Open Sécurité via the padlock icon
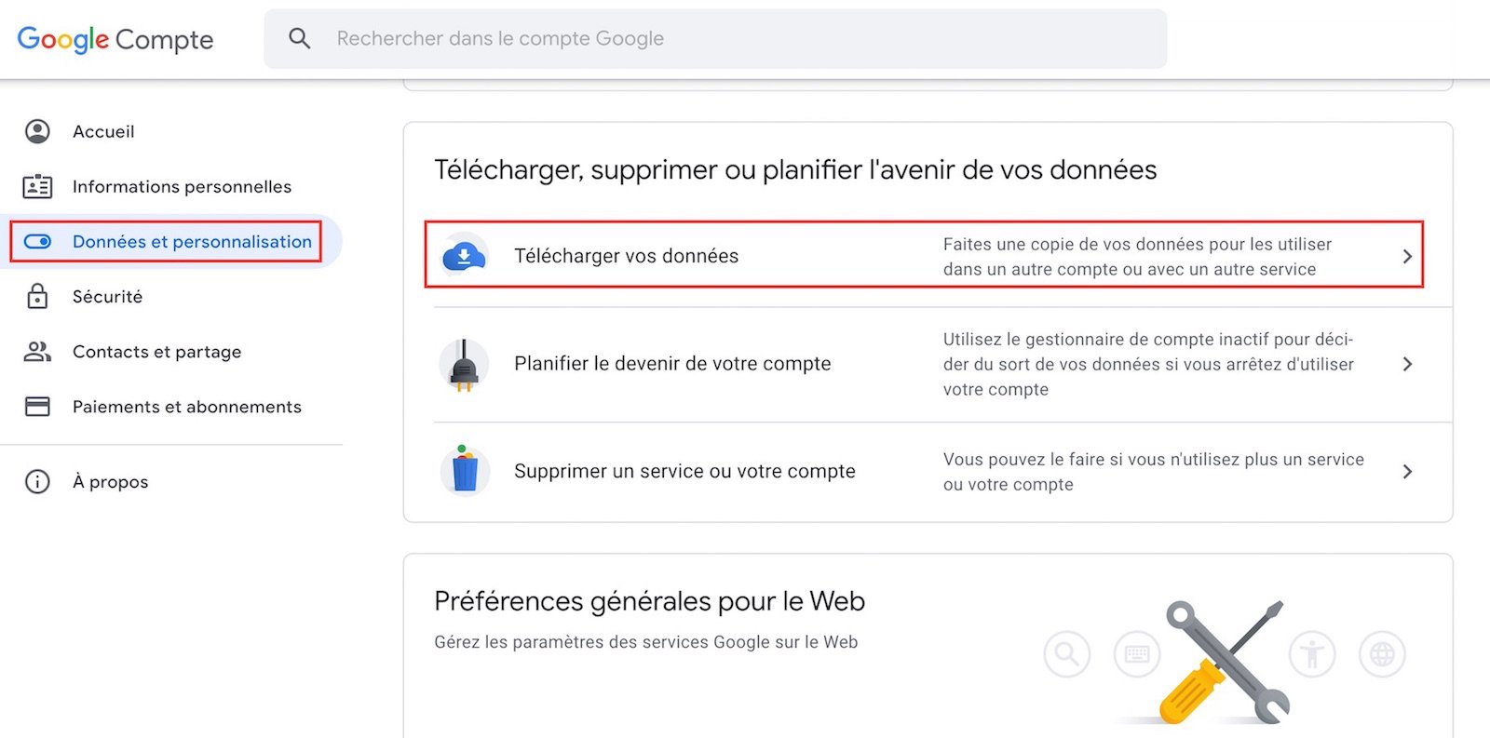Screen dimensions: 1490x738 tap(36, 296)
